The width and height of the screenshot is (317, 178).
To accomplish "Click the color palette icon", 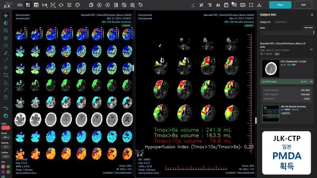I will [x=78, y=5].
